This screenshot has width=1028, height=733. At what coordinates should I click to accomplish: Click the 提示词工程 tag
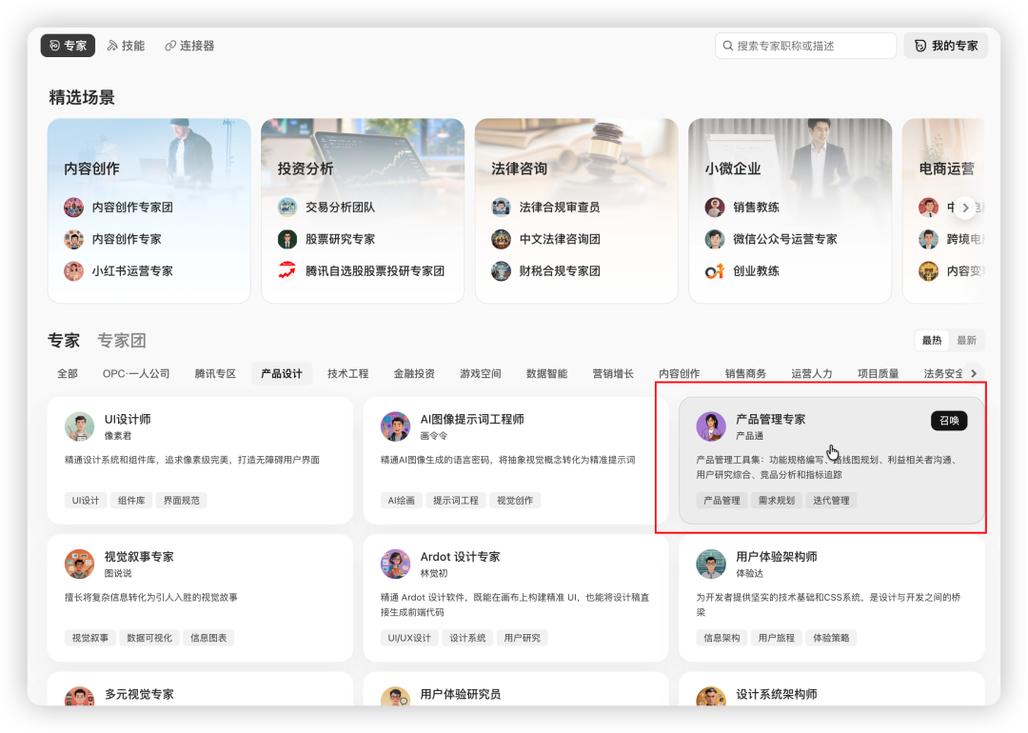click(455, 501)
